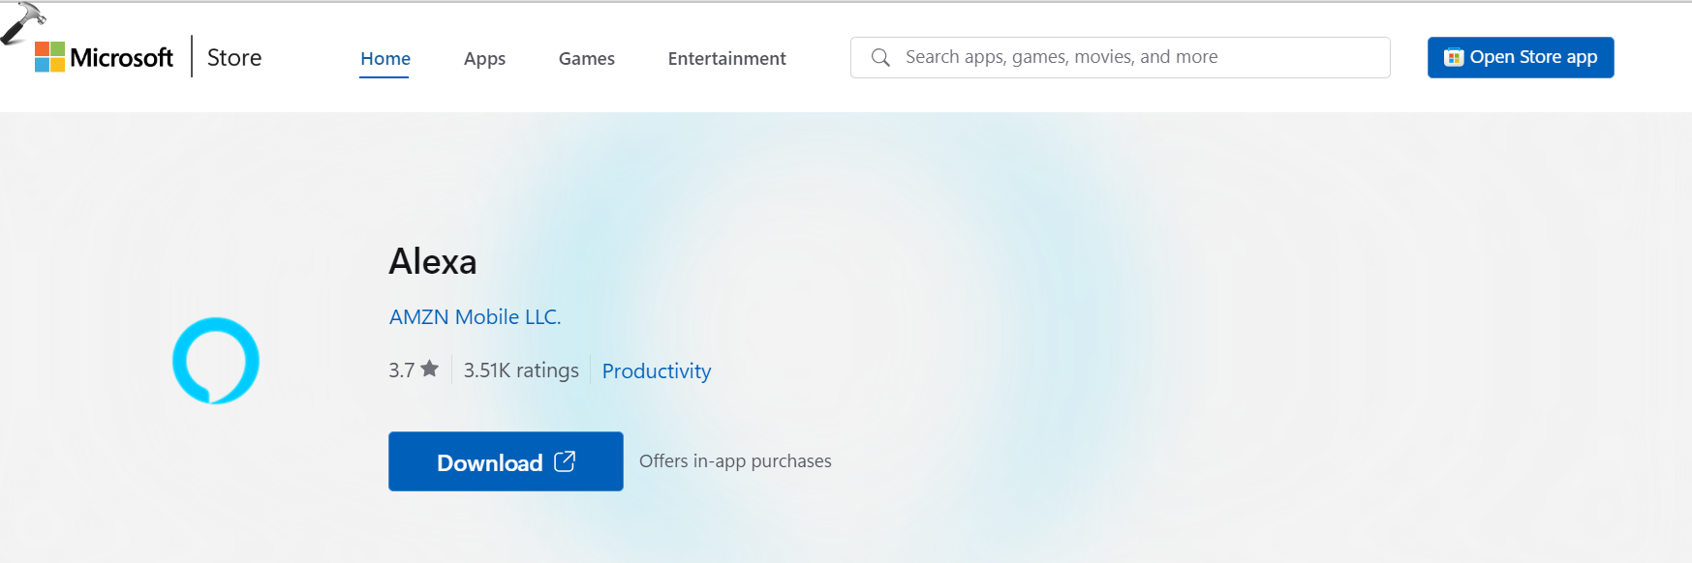The image size is (1692, 563).
Task: Click the 3.51K ratings count
Action: 521,370
